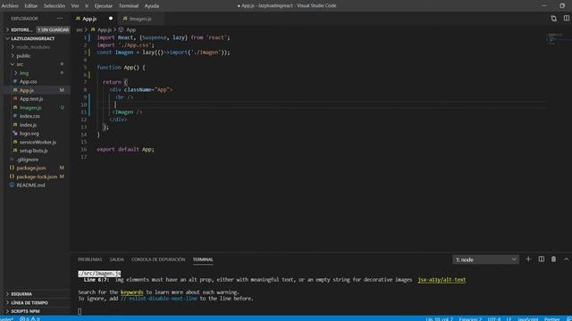Click the Ln 10, col 7 status entry
The height and width of the screenshot is (321, 572).
click(x=439, y=319)
